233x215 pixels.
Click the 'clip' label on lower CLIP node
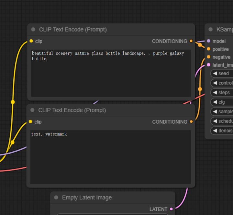pyautogui.click(x=38, y=122)
